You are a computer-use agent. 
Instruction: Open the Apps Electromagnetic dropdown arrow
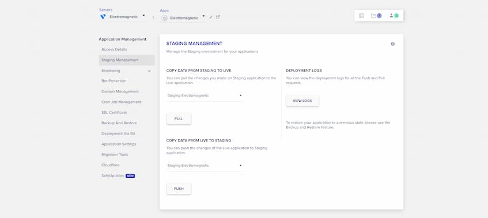coord(203,16)
